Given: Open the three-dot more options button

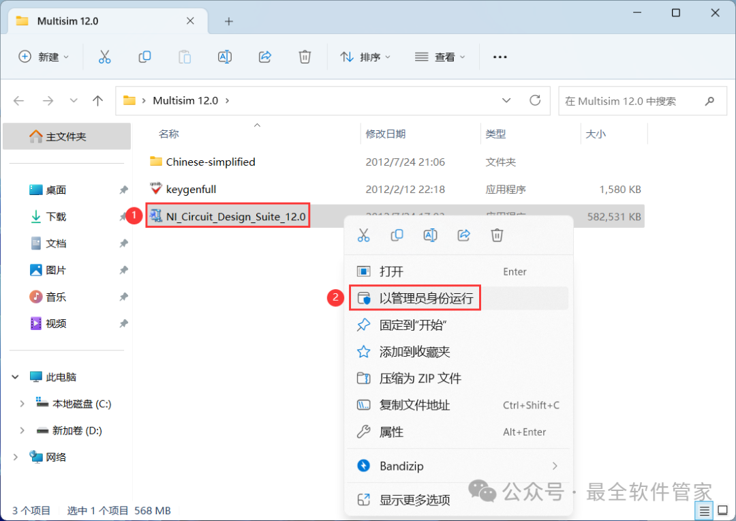Looking at the screenshot, I should click(500, 57).
